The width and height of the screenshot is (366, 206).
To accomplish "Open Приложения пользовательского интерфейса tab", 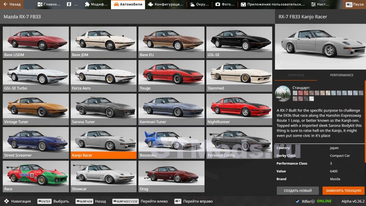I will point(272,4).
